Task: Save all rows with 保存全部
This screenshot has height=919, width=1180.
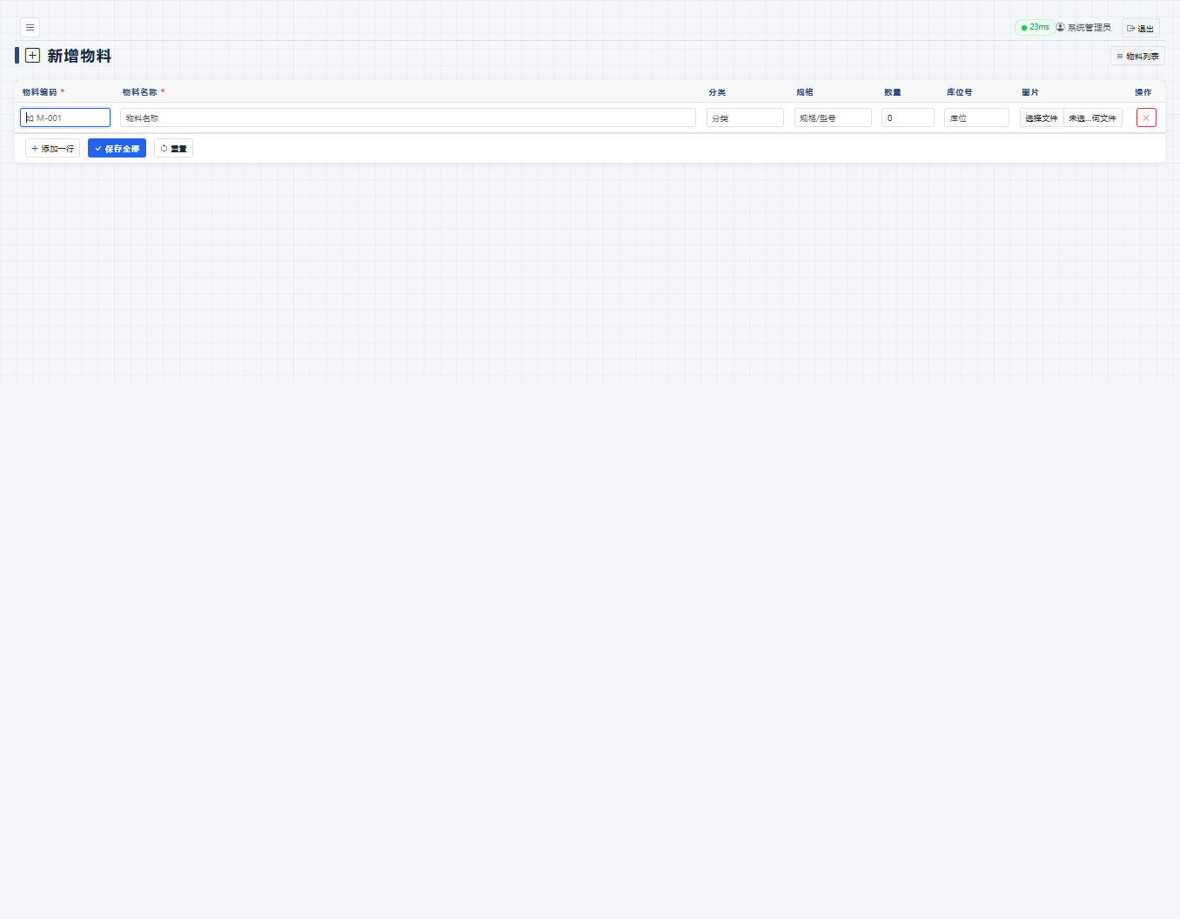Action: (x=117, y=148)
